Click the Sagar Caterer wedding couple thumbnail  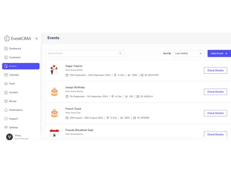pos(54,70)
